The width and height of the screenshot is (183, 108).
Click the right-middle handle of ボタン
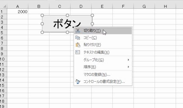point(92,24)
